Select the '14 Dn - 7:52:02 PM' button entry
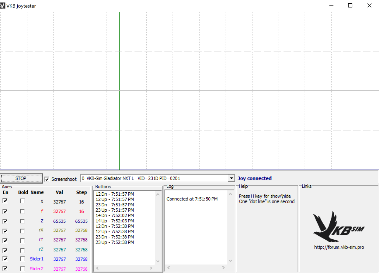This screenshot has width=379, height=273. [x=115, y=215]
